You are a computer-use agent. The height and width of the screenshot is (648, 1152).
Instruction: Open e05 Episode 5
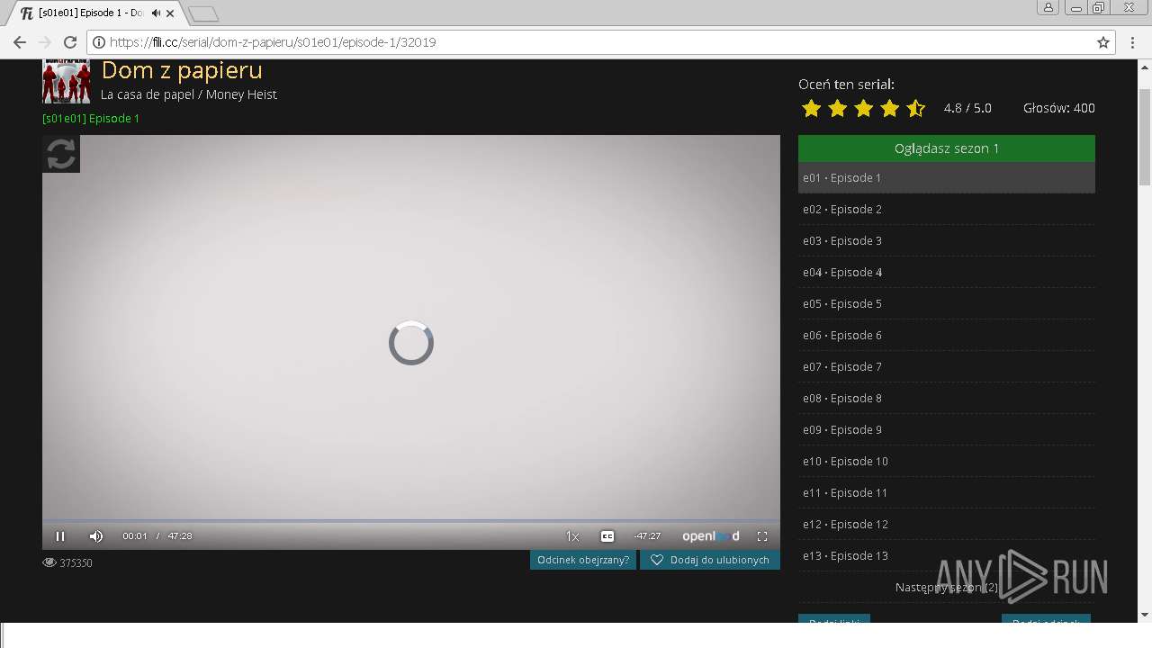(947, 304)
